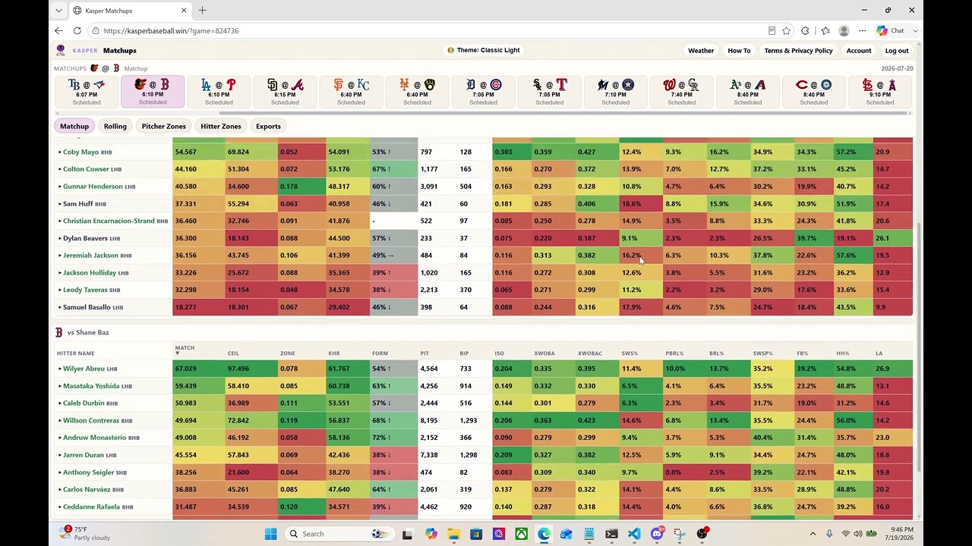Open the How To guide
This screenshot has height=546, width=972.
pos(739,51)
